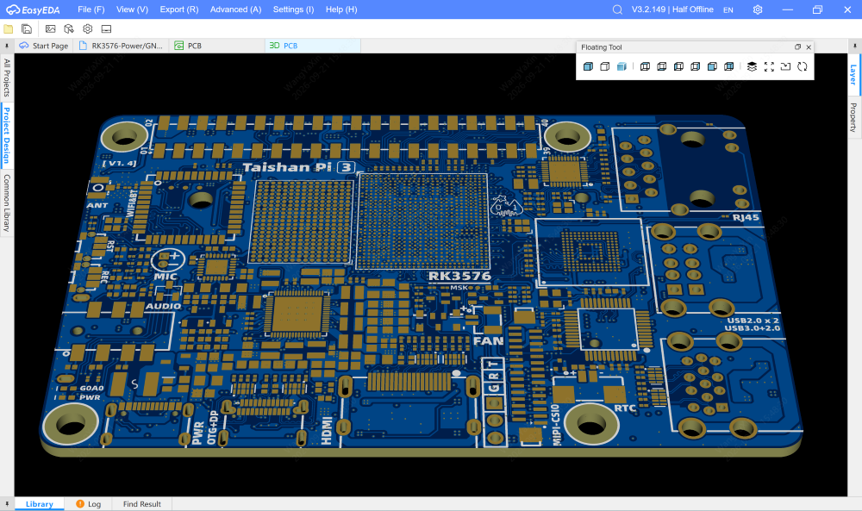Click the open folder icon in the toolbar
This screenshot has width=862, height=511.
pyautogui.click(x=9, y=28)
